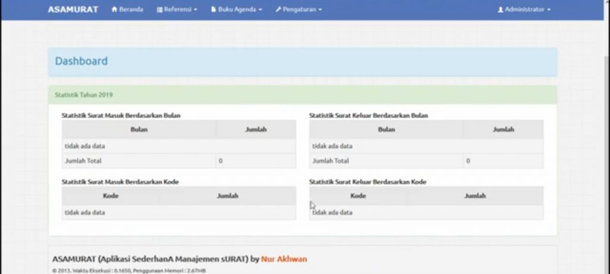Click the Dashboard heading banner

(x=303, y=62)
